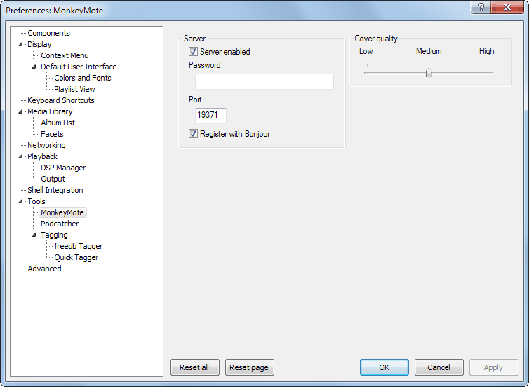Open Quick Tagger settings
The height and width of the screenshot is (387, 529).
click(76, 257)
